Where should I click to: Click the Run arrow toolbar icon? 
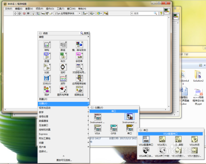tap(15, 13)
